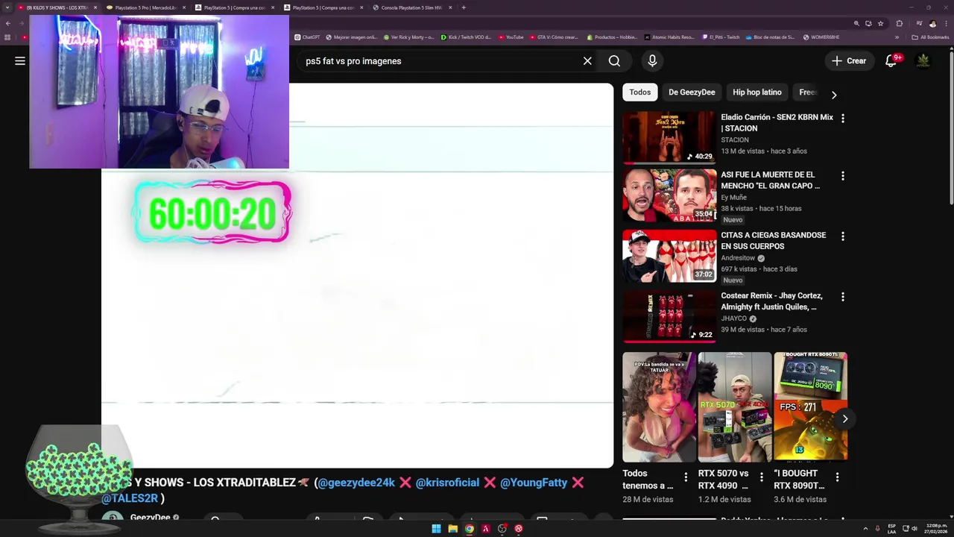The height and width of the screenshot is (537, 954).
Task: Click the STACION channel name
Action: 735,139
